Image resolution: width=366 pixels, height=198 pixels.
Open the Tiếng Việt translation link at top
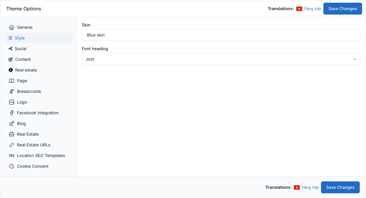tap(312, 9)
